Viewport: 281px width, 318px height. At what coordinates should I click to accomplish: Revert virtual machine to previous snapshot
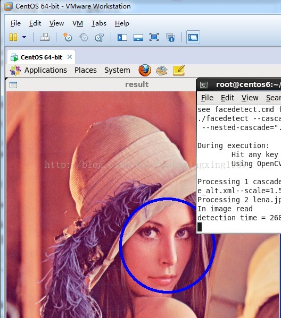tap(84, 37)
